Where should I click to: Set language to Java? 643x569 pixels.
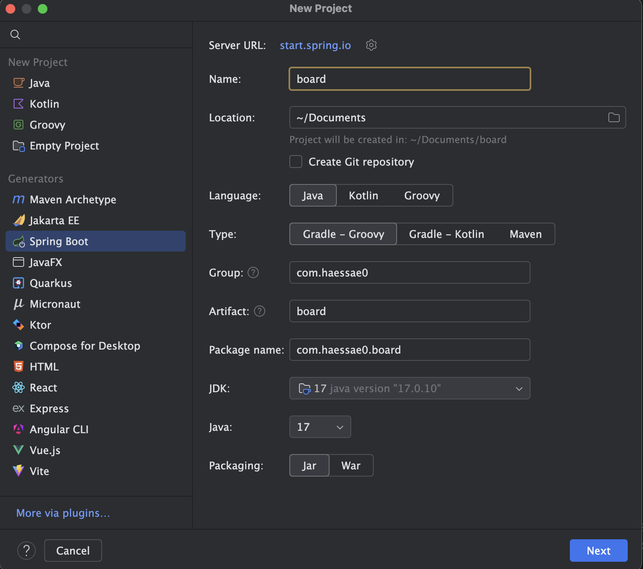(313, 195)
